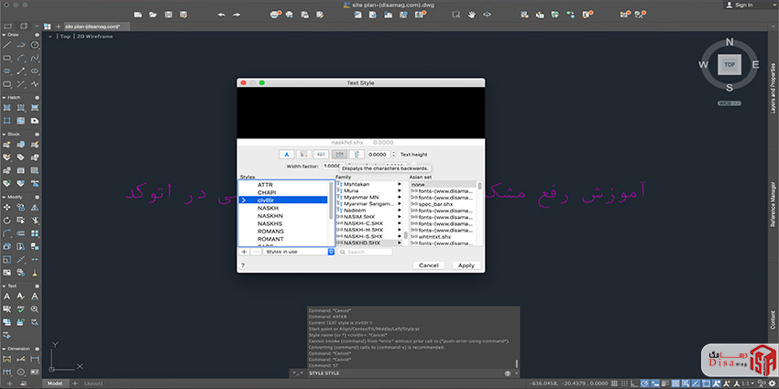The width and height of the screenshot is (779, 389).
Task: Select the Pan hand tool
Action: pyautogui.click(x=471, y=15)
